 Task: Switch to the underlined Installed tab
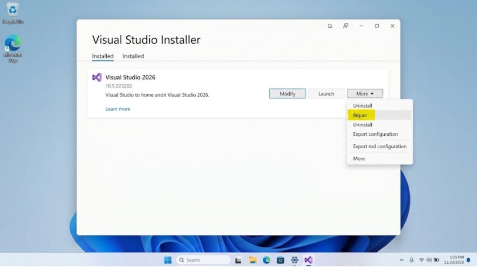coord(103,56)
